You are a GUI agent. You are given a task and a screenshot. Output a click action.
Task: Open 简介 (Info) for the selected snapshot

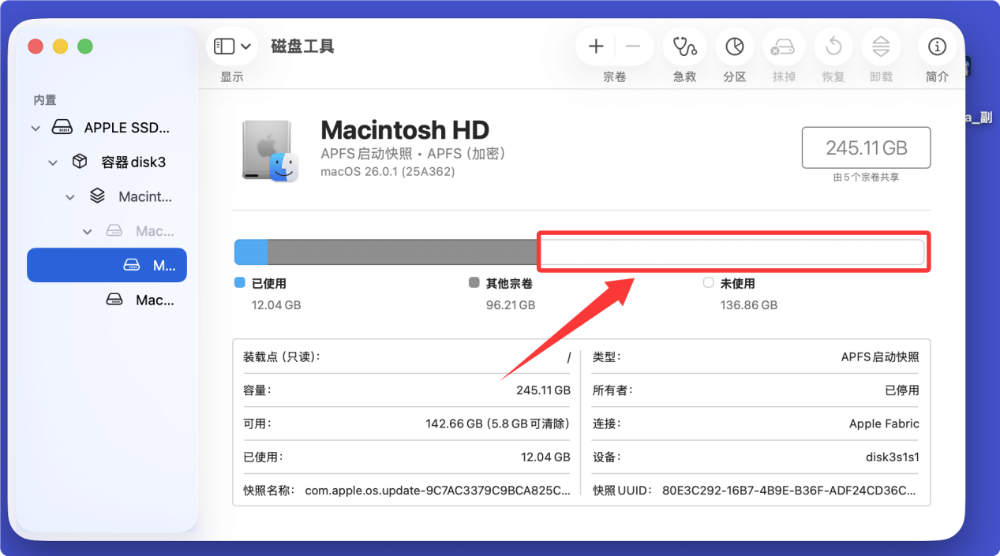(937, 46)
